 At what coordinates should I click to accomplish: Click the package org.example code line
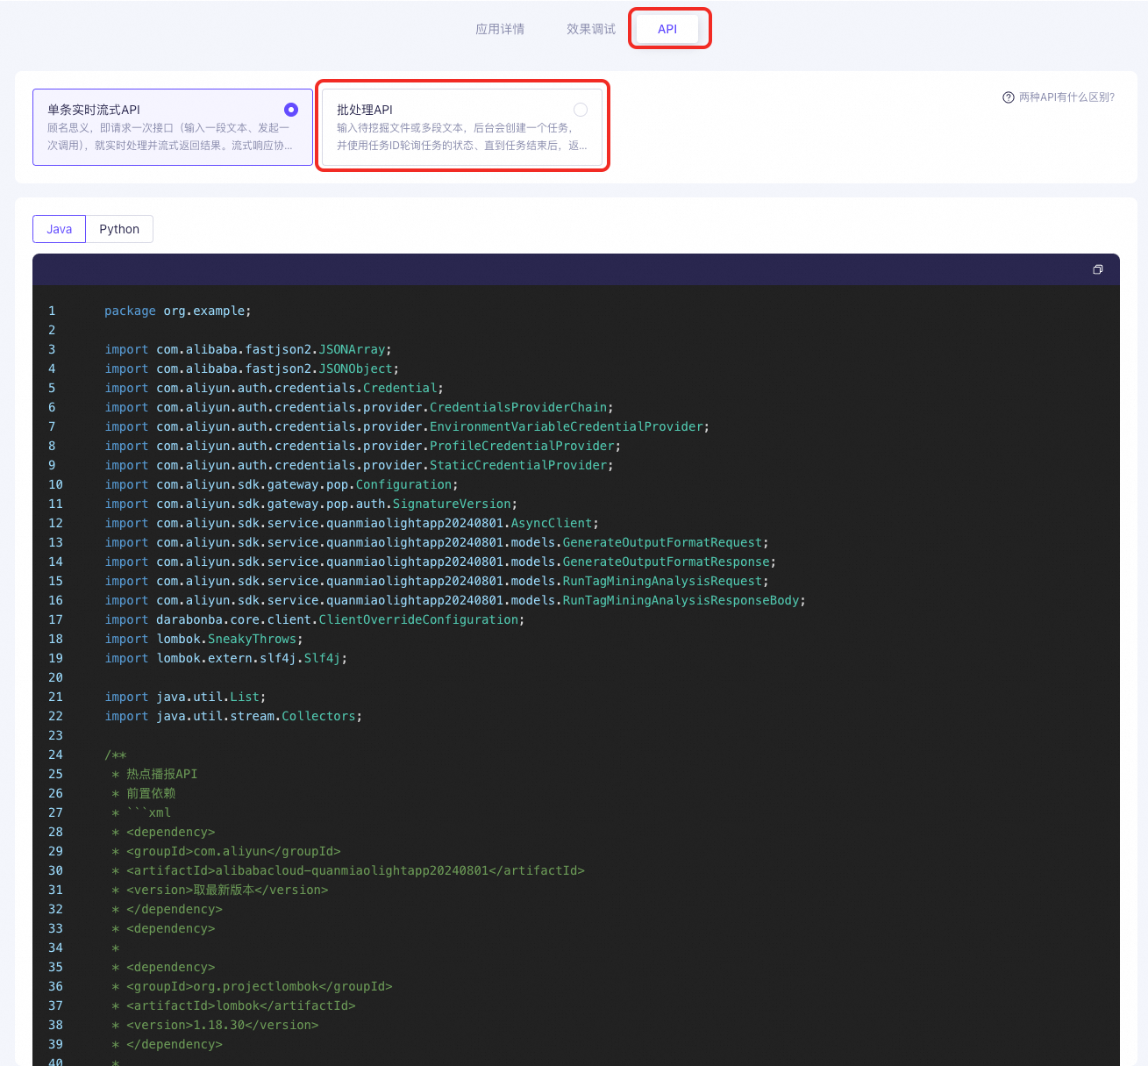(177, 311)
